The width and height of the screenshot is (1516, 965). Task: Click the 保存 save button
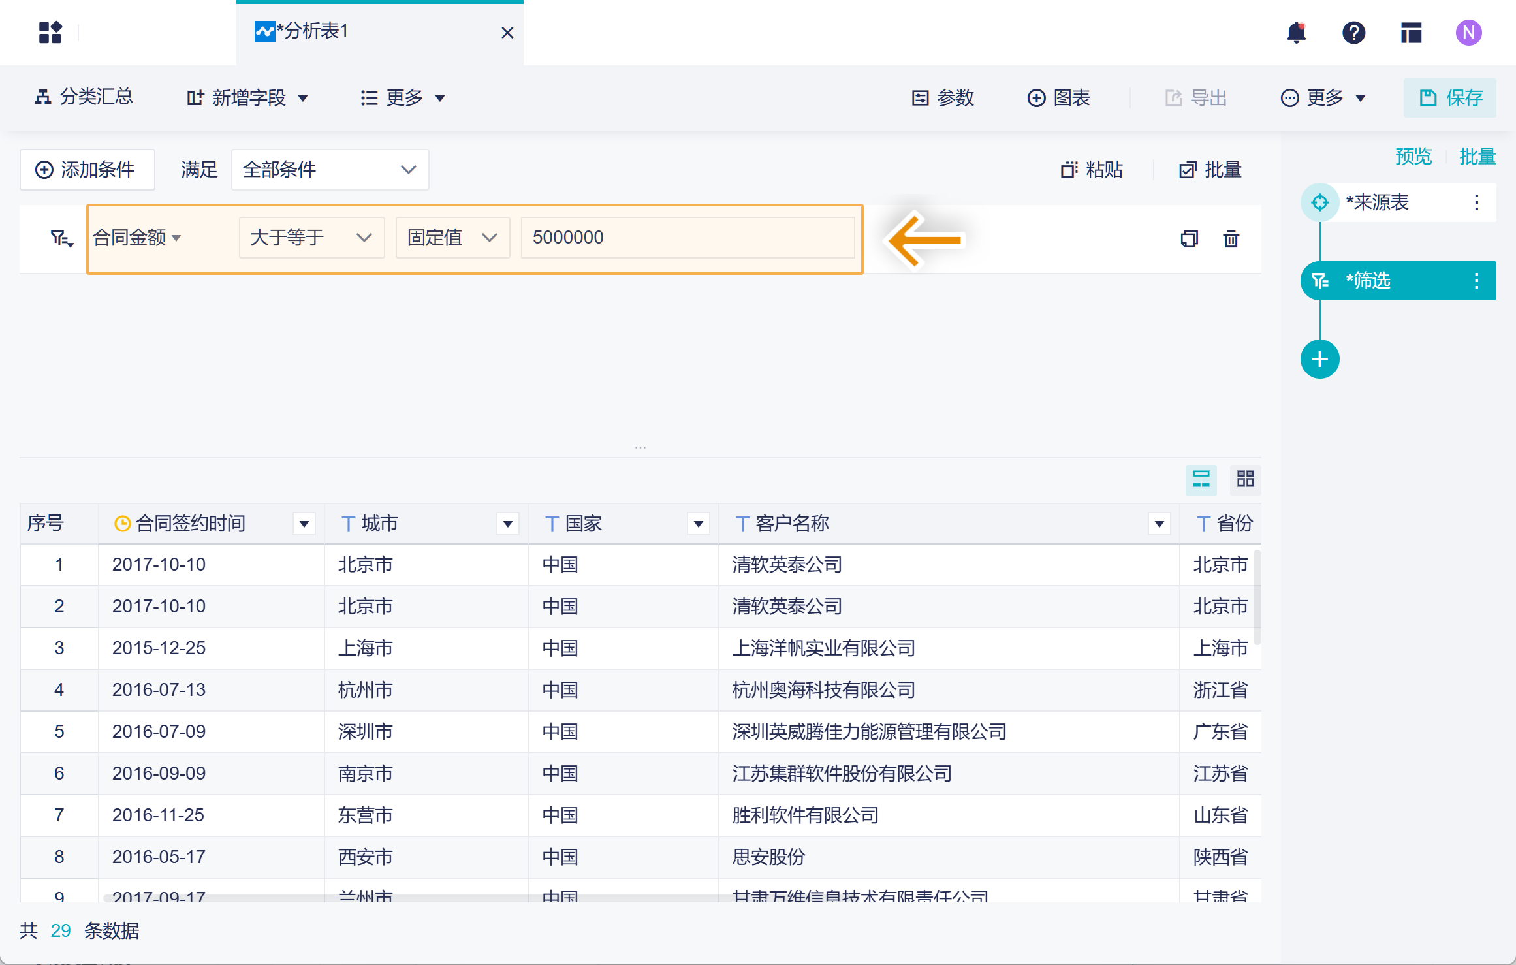[1450, 98]
